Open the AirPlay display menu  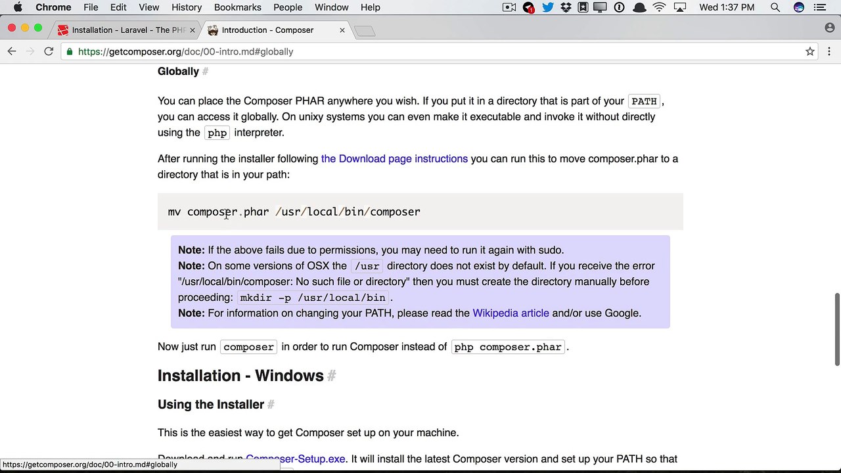click(680, 7)
